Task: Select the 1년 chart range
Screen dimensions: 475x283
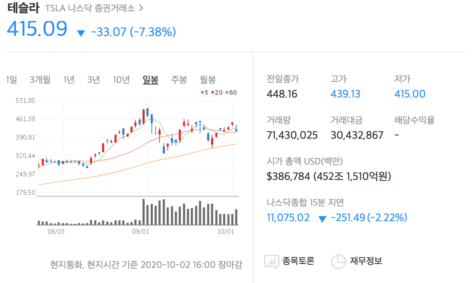Action: 69,80
